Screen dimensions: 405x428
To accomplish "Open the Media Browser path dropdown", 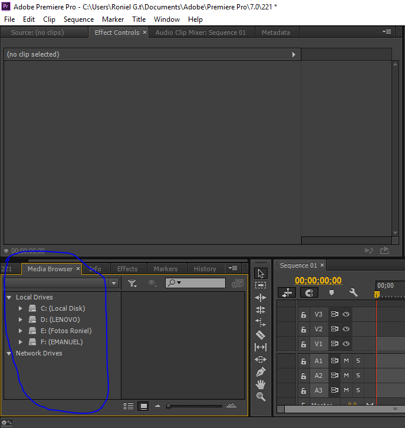I will point(114,284).
